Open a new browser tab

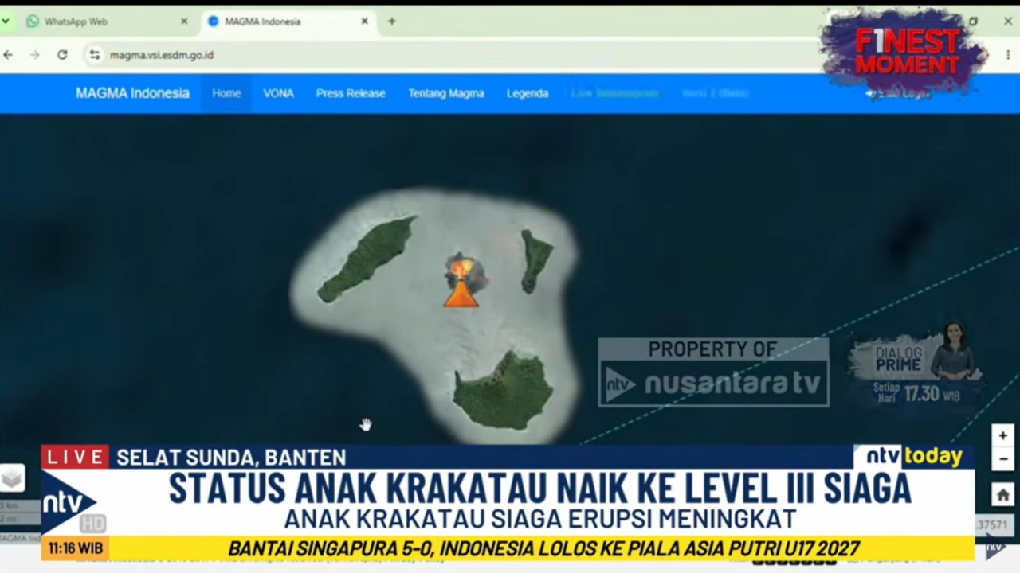391,21
